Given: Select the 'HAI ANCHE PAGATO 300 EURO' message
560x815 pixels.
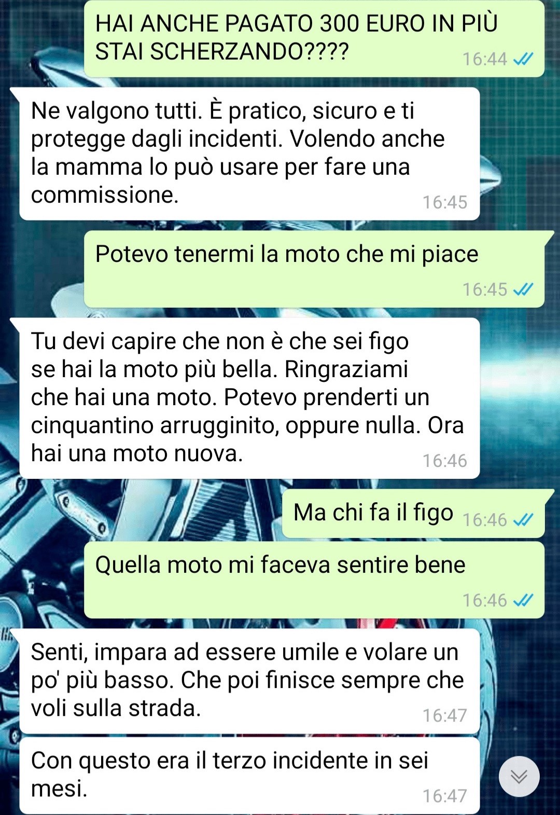Looking at the screenshot, I should pos(314,39).
